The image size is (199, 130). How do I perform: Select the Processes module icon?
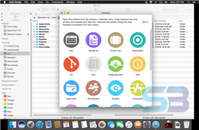[x=138, y=88]
